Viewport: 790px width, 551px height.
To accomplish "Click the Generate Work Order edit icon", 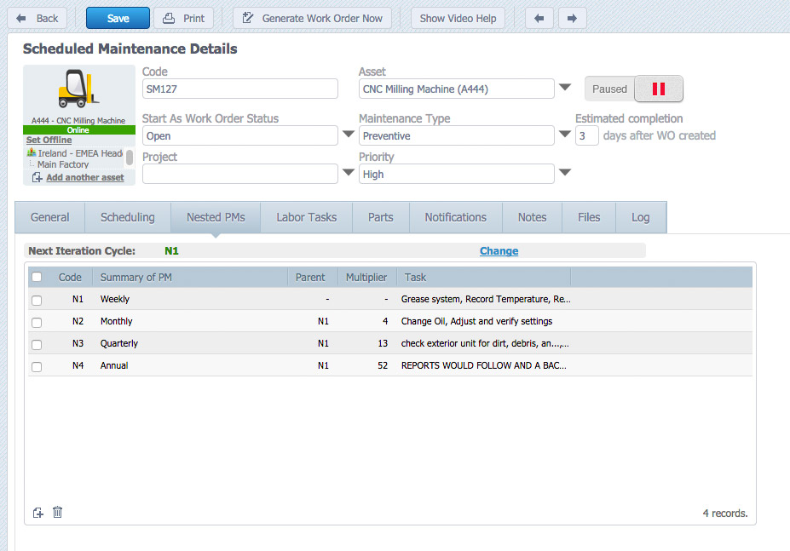I will [248, 18].
